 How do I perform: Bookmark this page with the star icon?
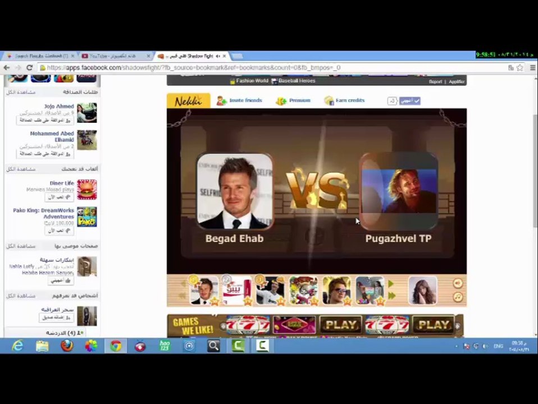pyautogui.click(x=520, y=67)
